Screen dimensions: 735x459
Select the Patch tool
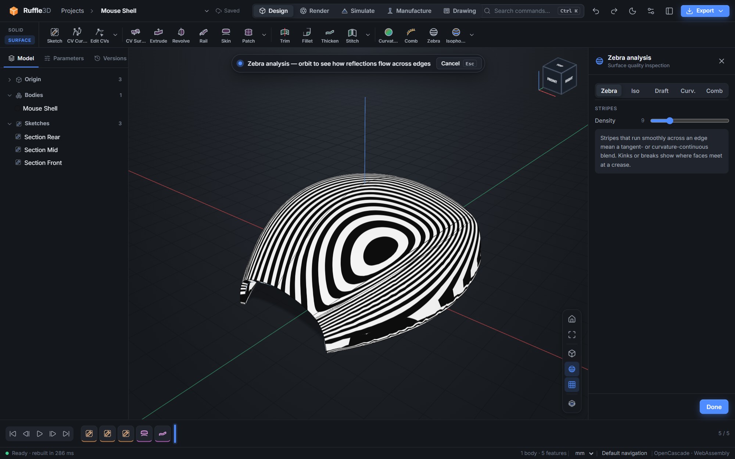pos(248,35)
